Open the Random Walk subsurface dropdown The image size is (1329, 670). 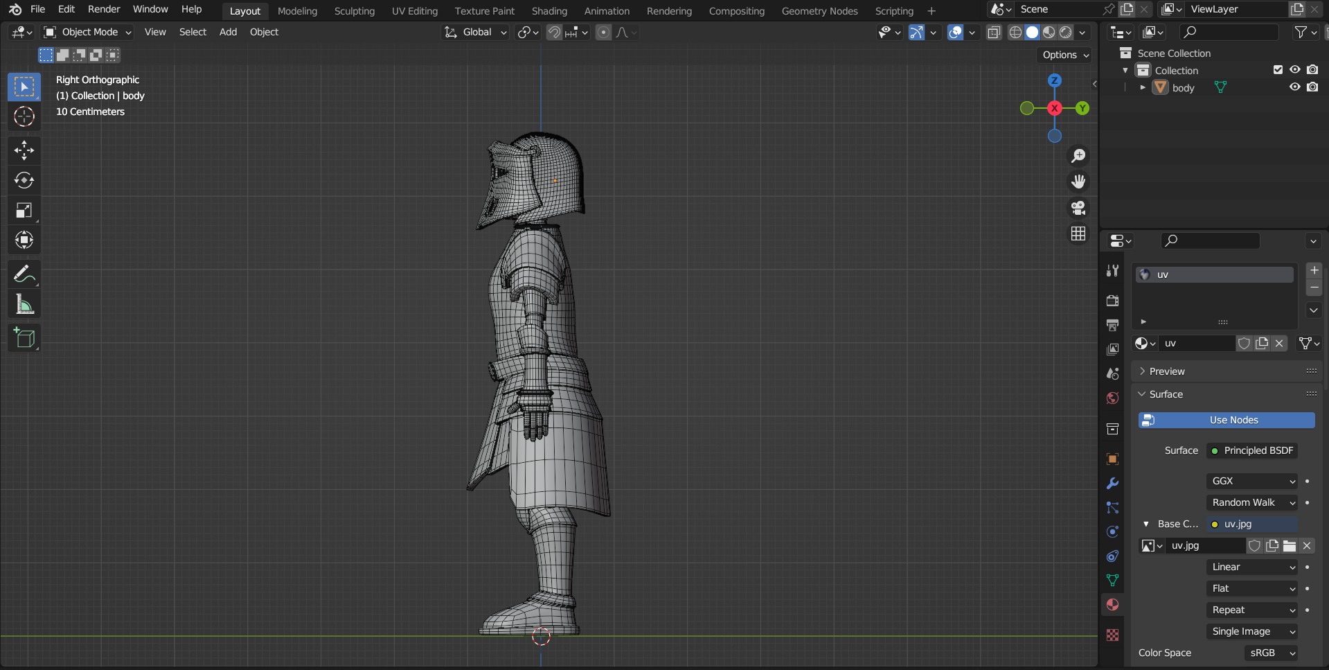pos(1252,502)
